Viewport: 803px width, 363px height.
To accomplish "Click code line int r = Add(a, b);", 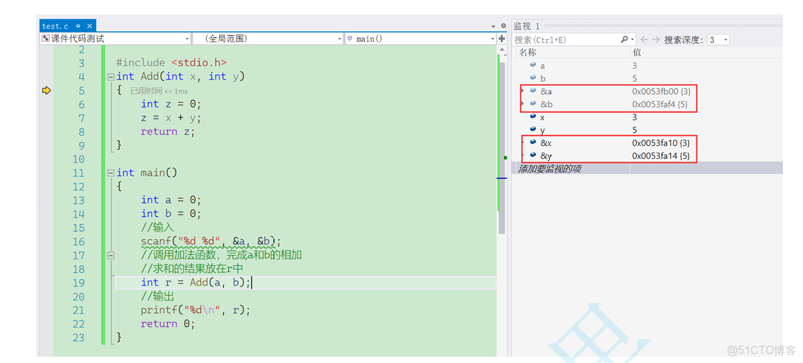I will 196,282.
